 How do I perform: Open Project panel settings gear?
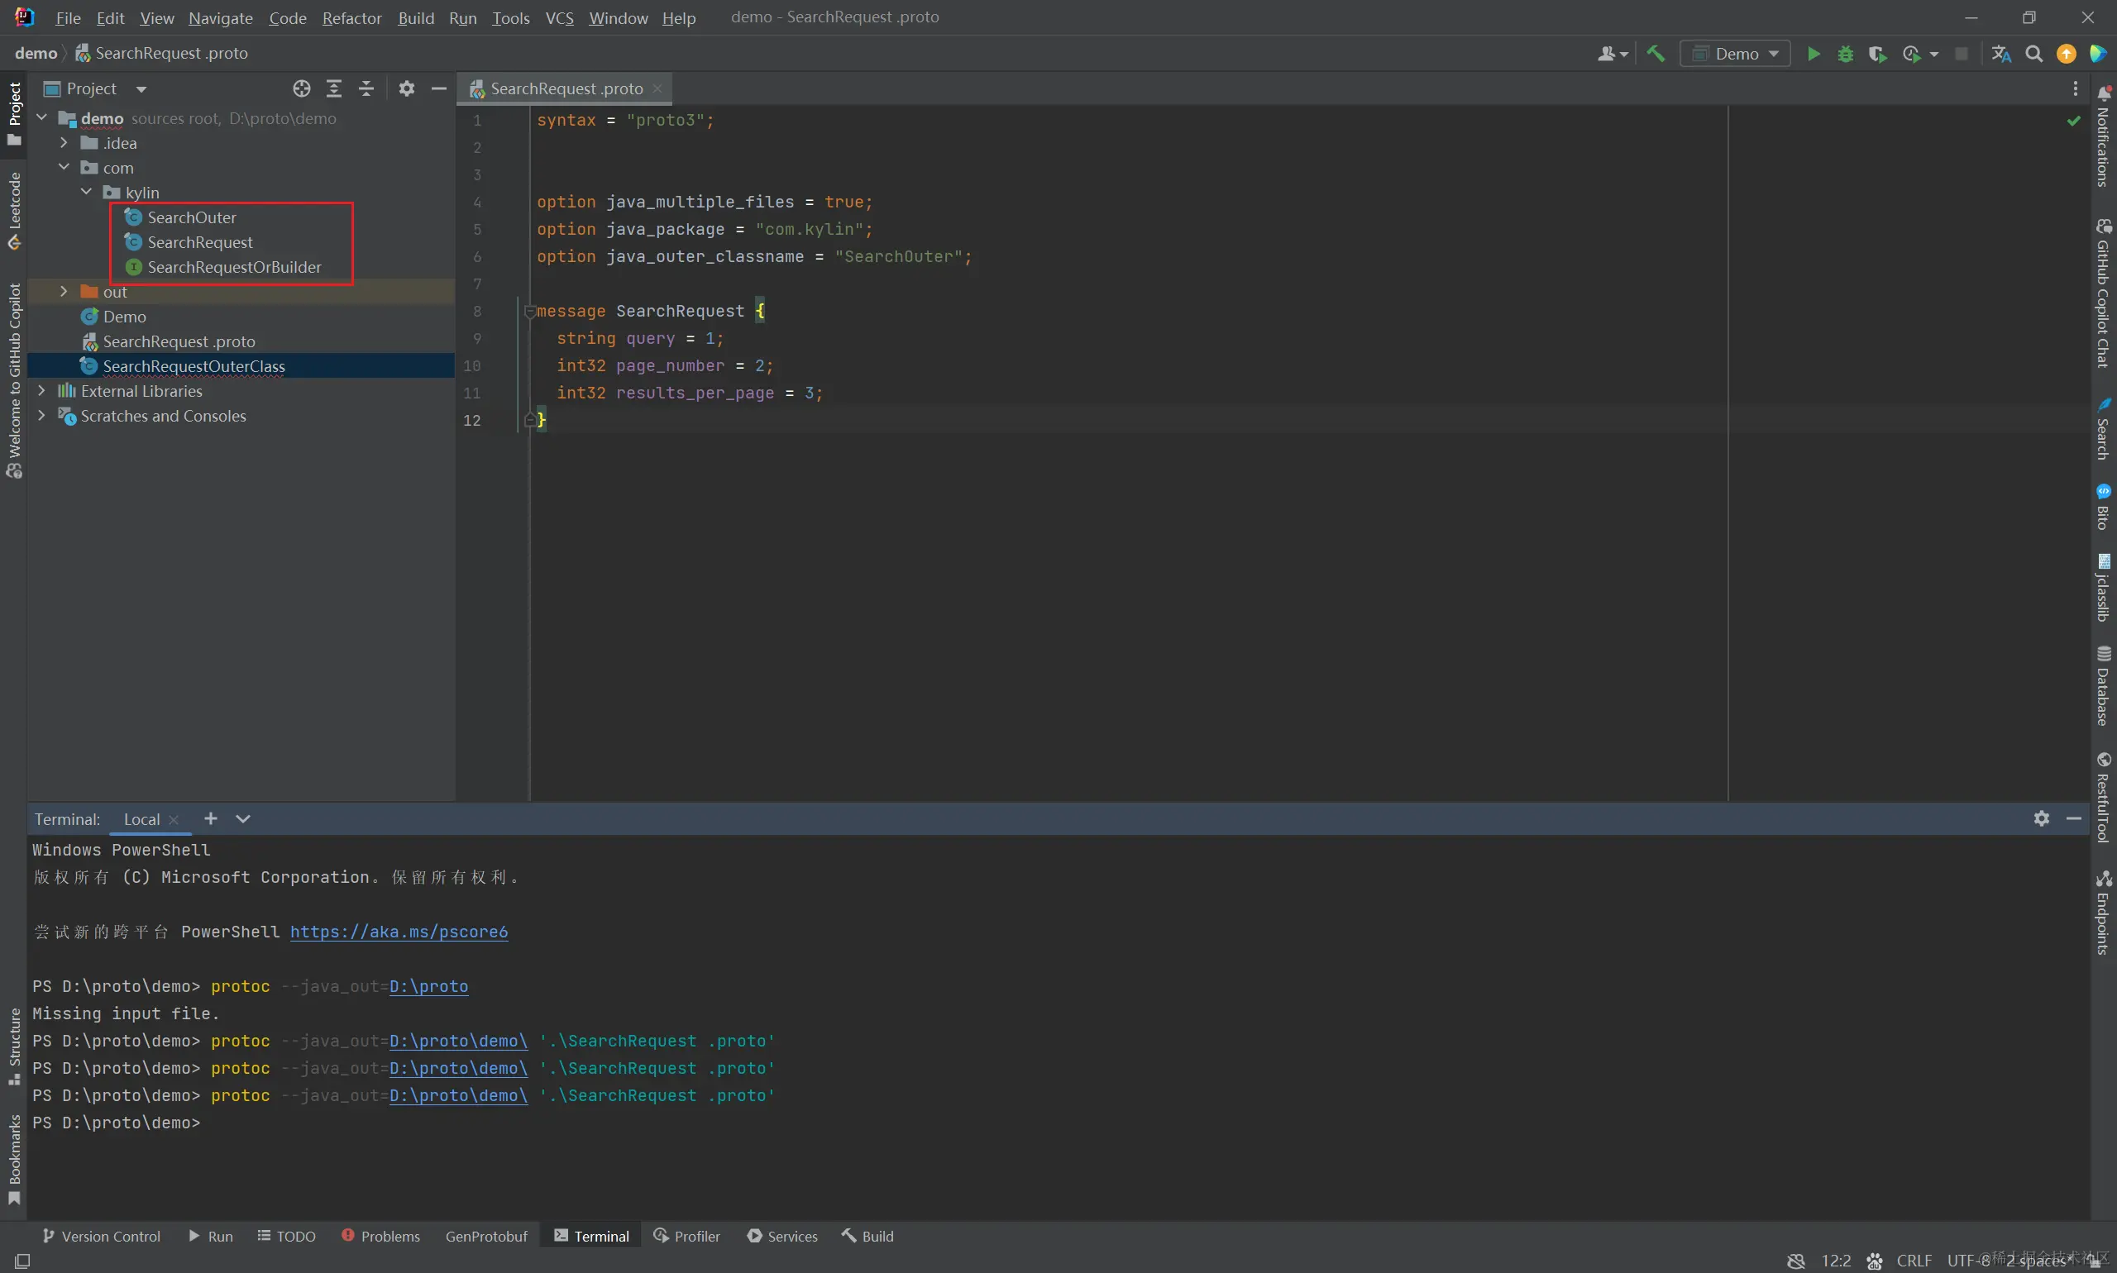[x=407, y=88]
